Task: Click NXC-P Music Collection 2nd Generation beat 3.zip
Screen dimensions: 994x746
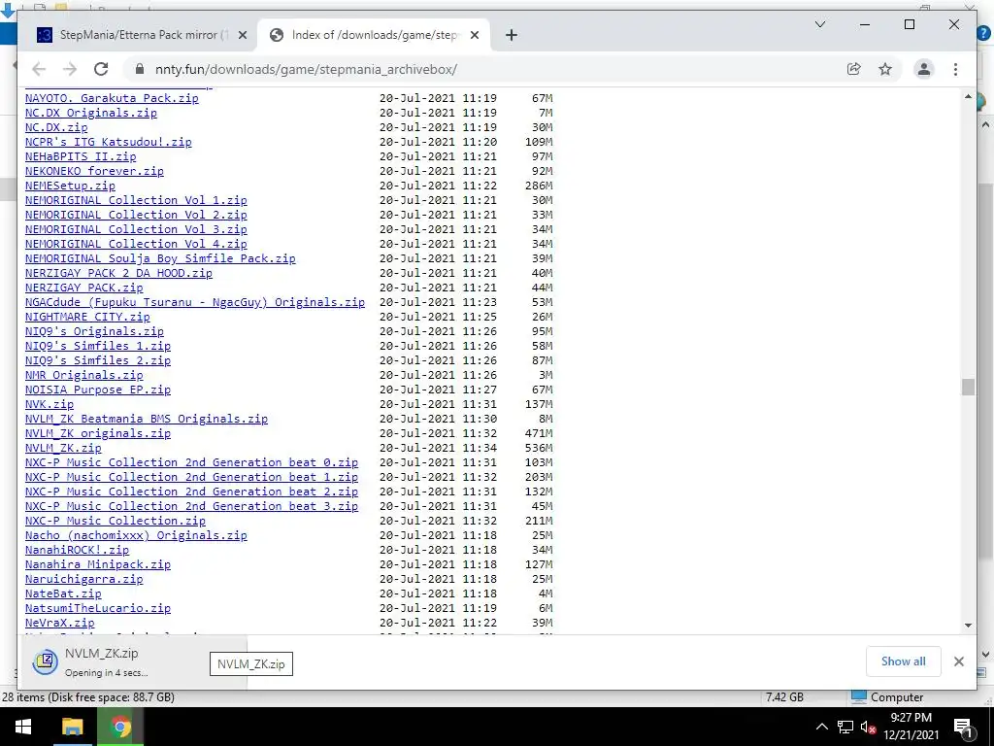Action: click(x=191, y=507)
